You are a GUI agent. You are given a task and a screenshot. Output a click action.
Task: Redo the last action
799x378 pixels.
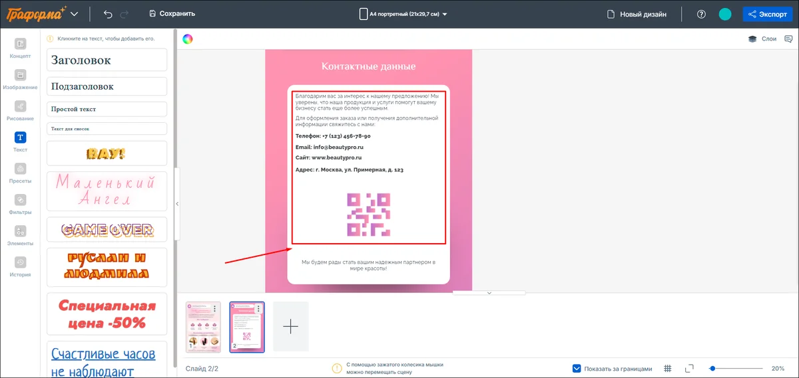125,14
